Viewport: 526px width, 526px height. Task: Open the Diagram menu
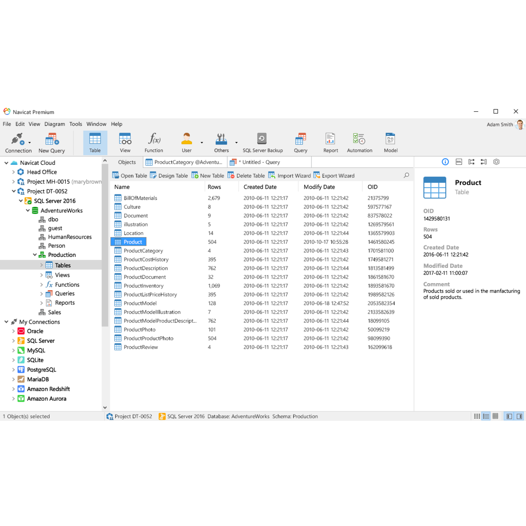click(x=55, y=124)
